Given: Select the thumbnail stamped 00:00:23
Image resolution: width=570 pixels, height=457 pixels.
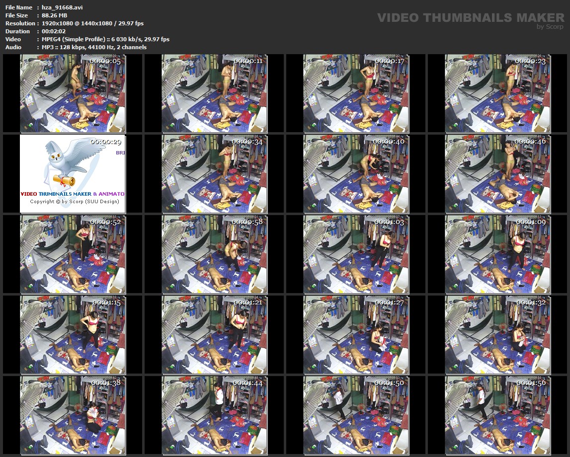Looking at the screenshot, I should tap(497, 93).
